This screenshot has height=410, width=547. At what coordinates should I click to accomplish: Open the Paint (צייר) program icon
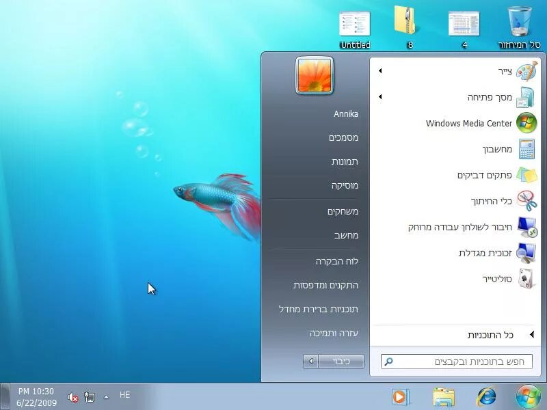tap(526, 72)
